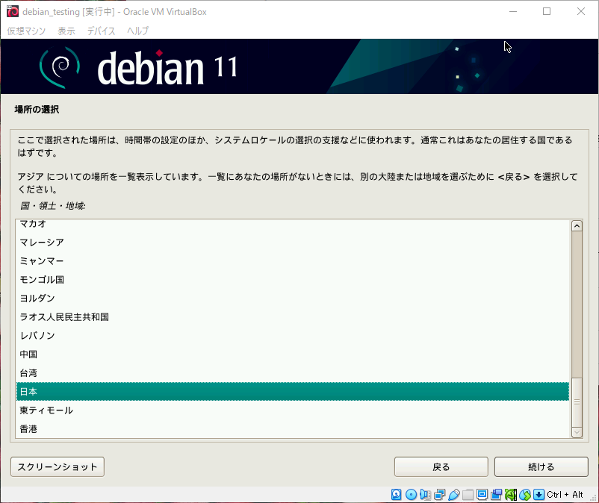Viewport: 599px width, 503px height.
Task: Click the country list scrollbar thumb
Action: [x=577, y=402]
